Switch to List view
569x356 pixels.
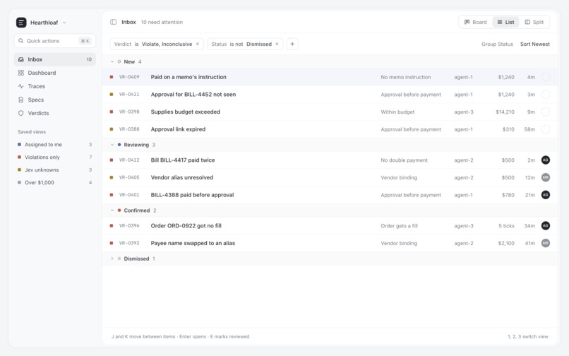click(505, 22)
